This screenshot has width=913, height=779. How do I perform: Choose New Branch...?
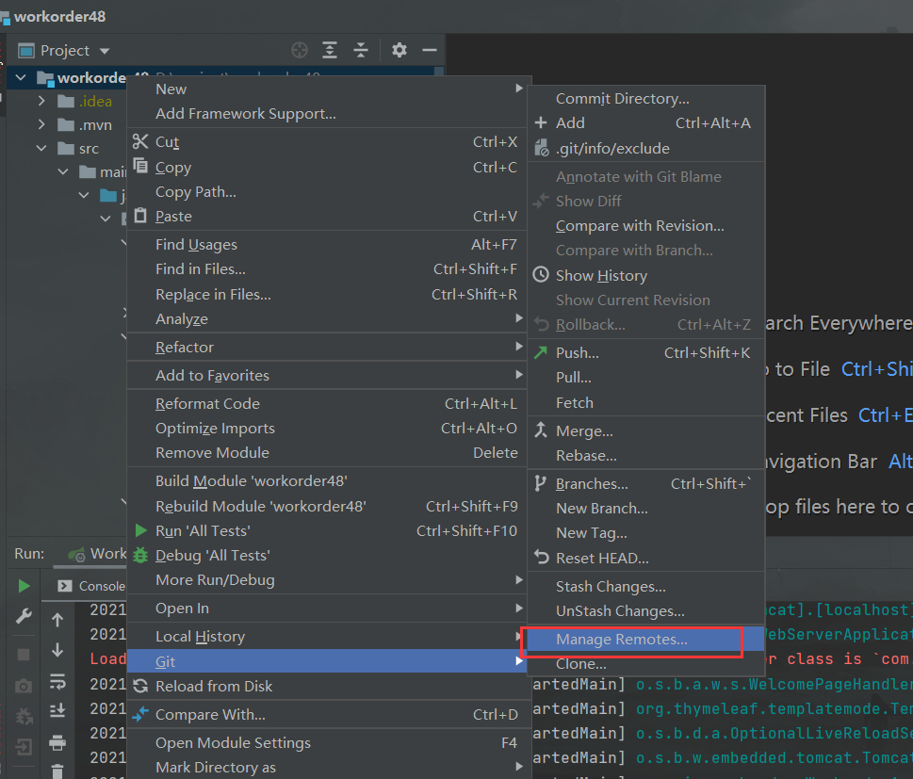pos(646,509)
